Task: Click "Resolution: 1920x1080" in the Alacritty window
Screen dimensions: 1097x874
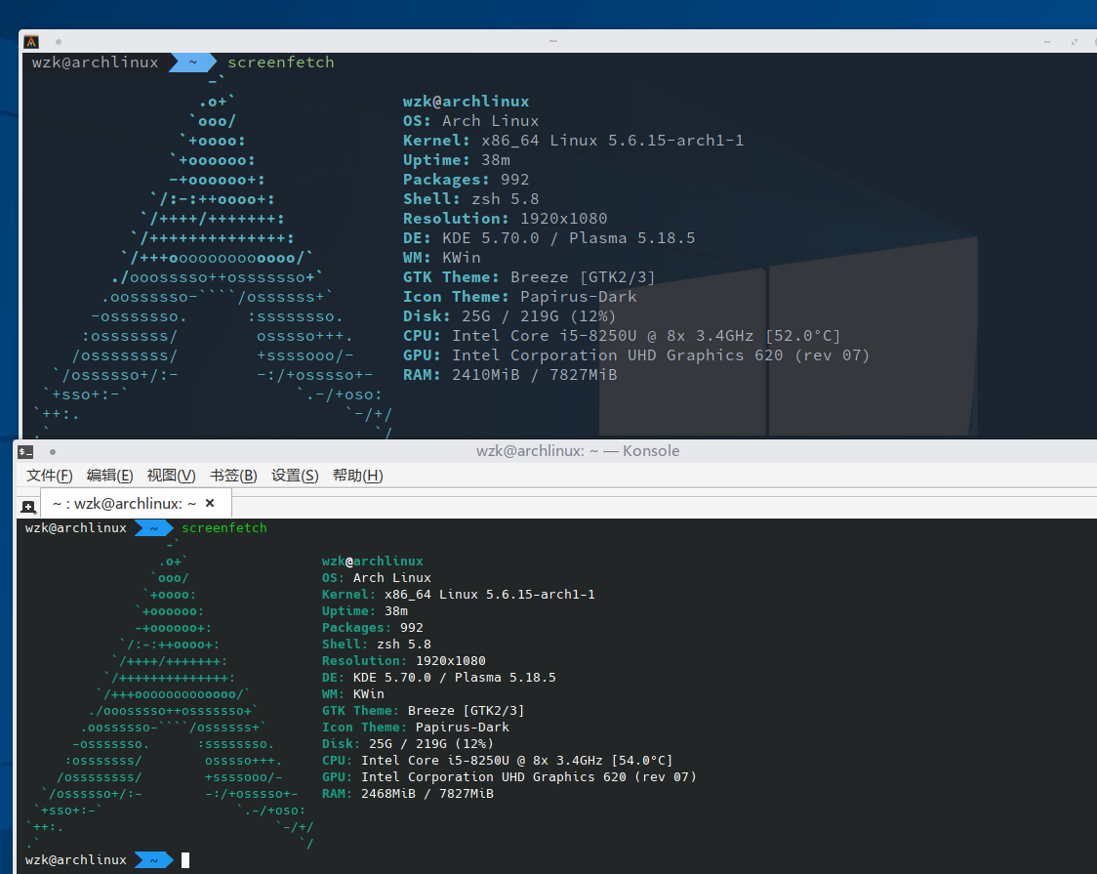Action: click(506, 219)
